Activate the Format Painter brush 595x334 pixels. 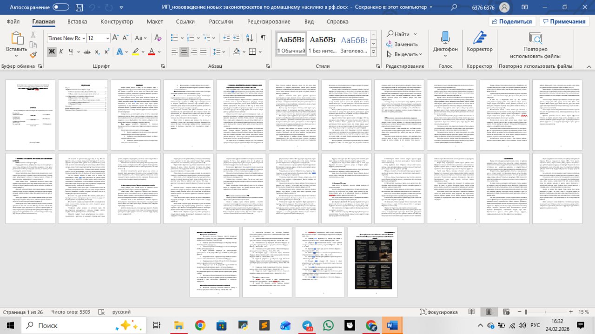point(33,54)
